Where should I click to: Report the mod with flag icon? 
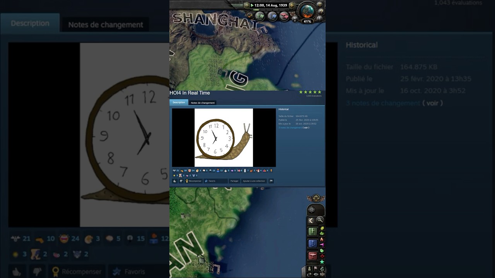[x=271, y=181]
